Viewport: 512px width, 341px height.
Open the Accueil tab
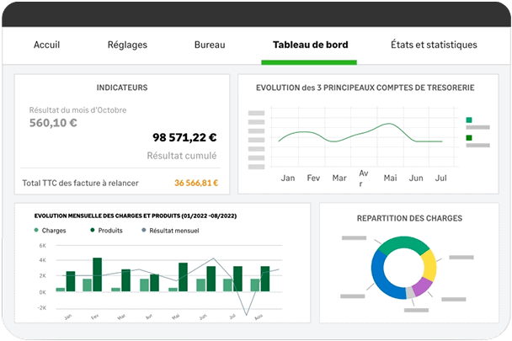53,45
